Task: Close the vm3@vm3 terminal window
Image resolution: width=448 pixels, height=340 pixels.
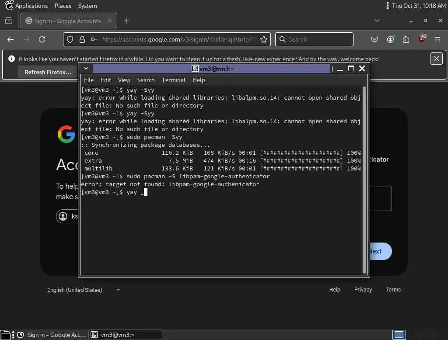Action: (x=362, y=69)
